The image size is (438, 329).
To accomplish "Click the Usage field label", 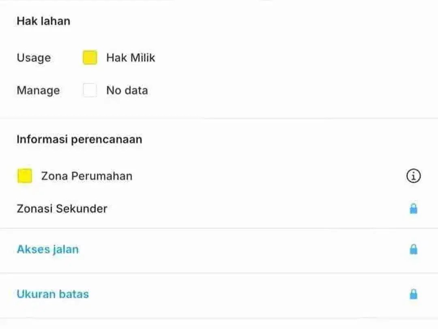I will pyautogui.click(x=34, y=58).
